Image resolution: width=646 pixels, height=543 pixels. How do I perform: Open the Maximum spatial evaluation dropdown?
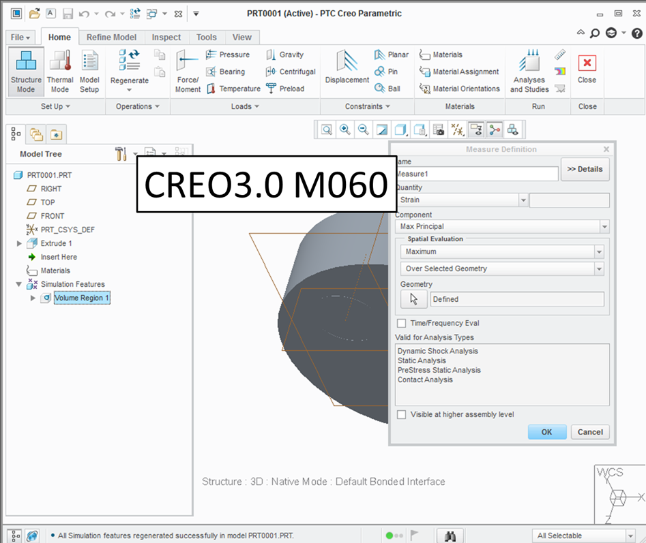[x=599, y=251]
